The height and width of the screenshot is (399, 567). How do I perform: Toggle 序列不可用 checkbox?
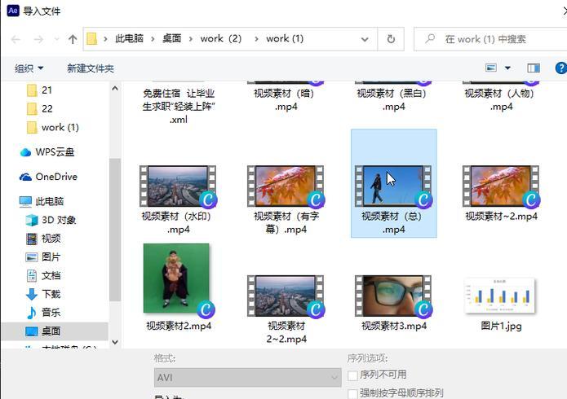pos(352,375)
